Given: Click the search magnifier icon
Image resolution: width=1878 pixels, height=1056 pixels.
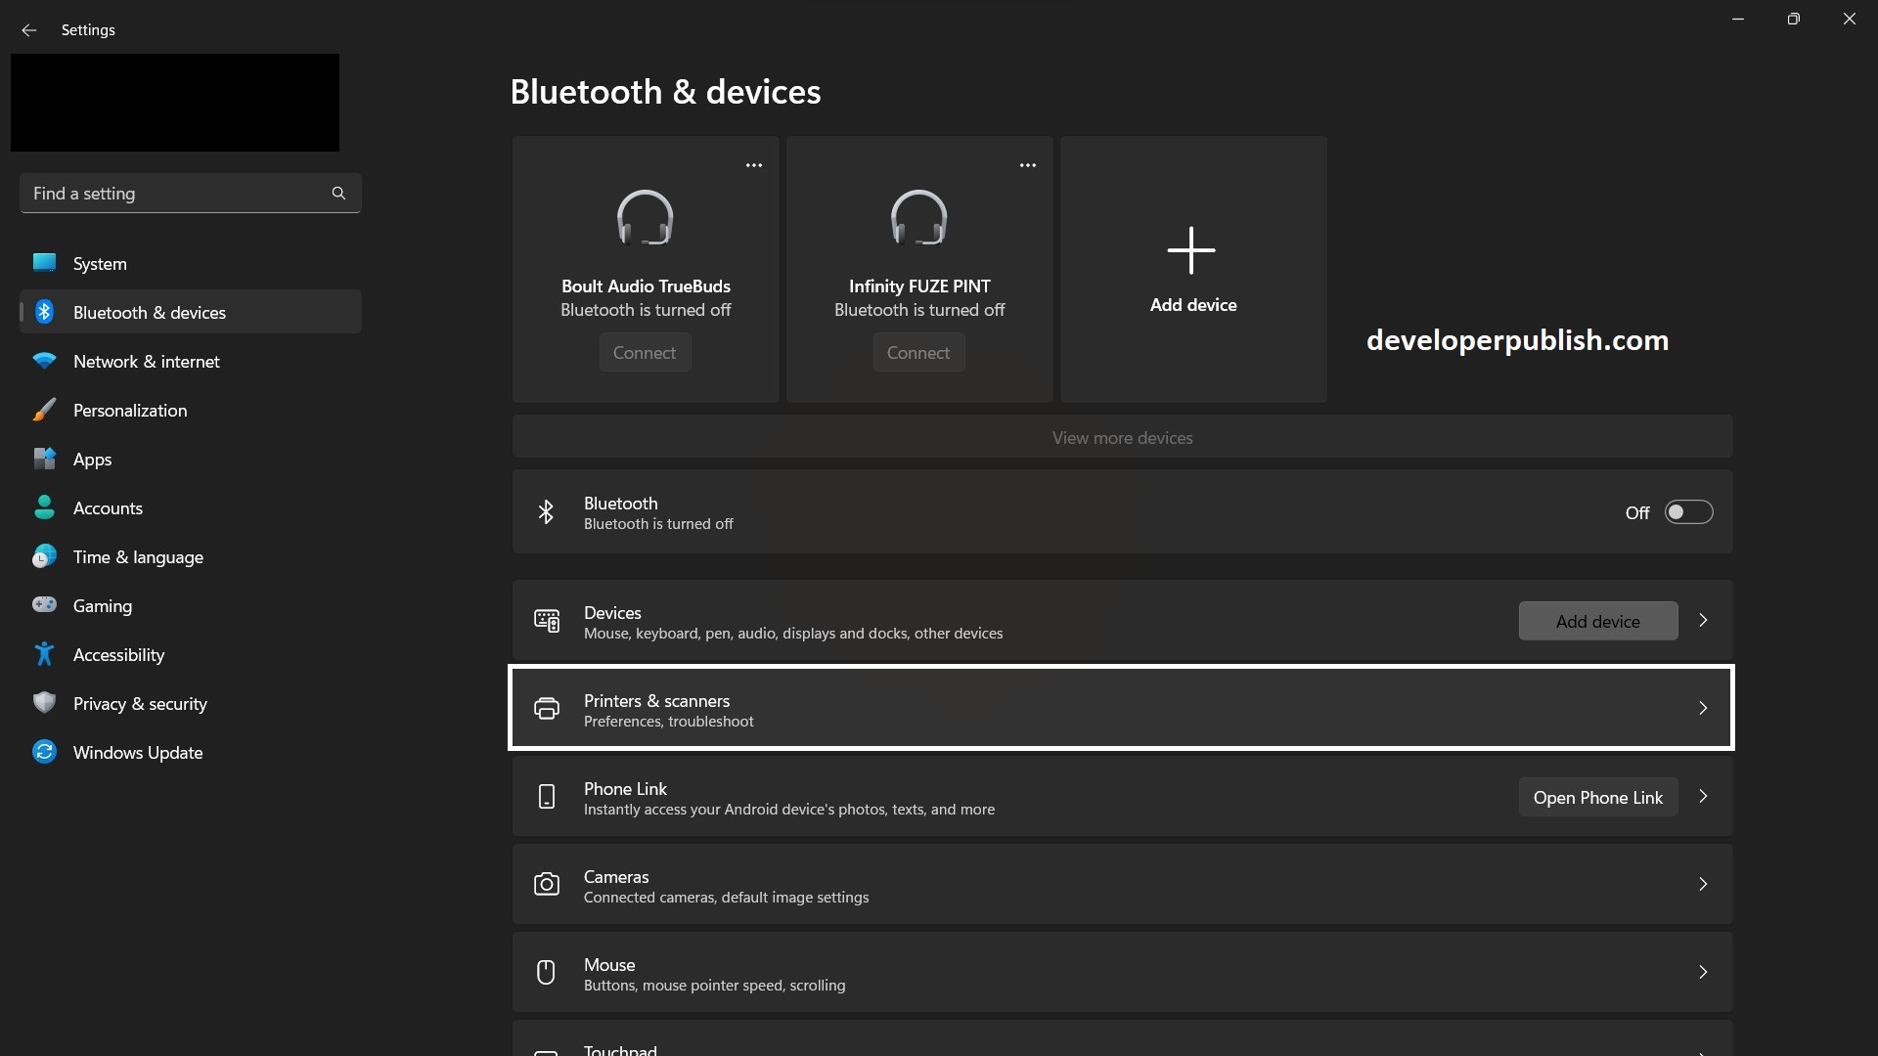Looking at the screenshot, I should point(337,193).
